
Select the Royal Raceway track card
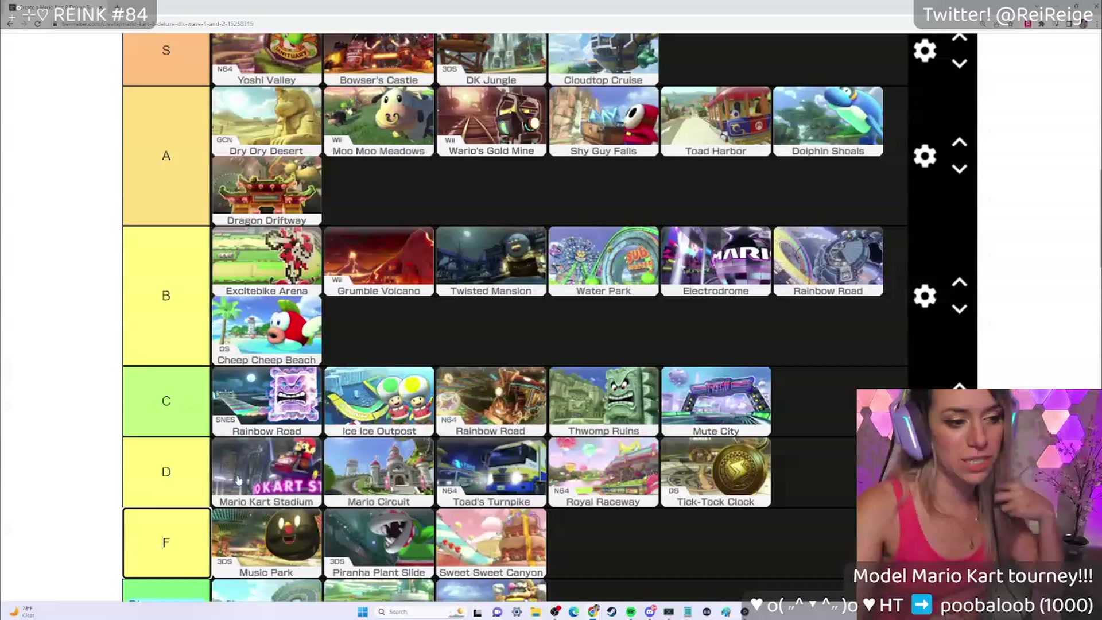click(x=603, y=472)
